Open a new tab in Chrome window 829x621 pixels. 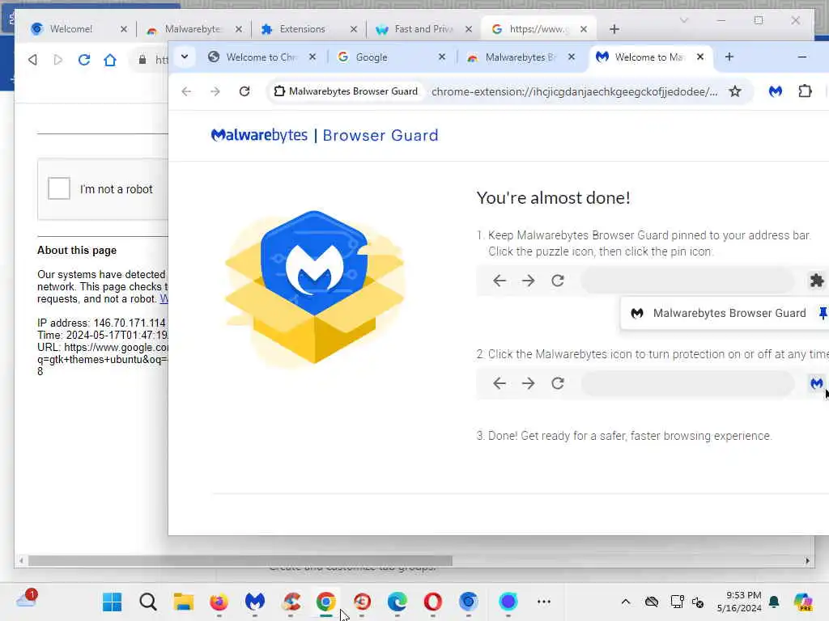tap(729, 57)
